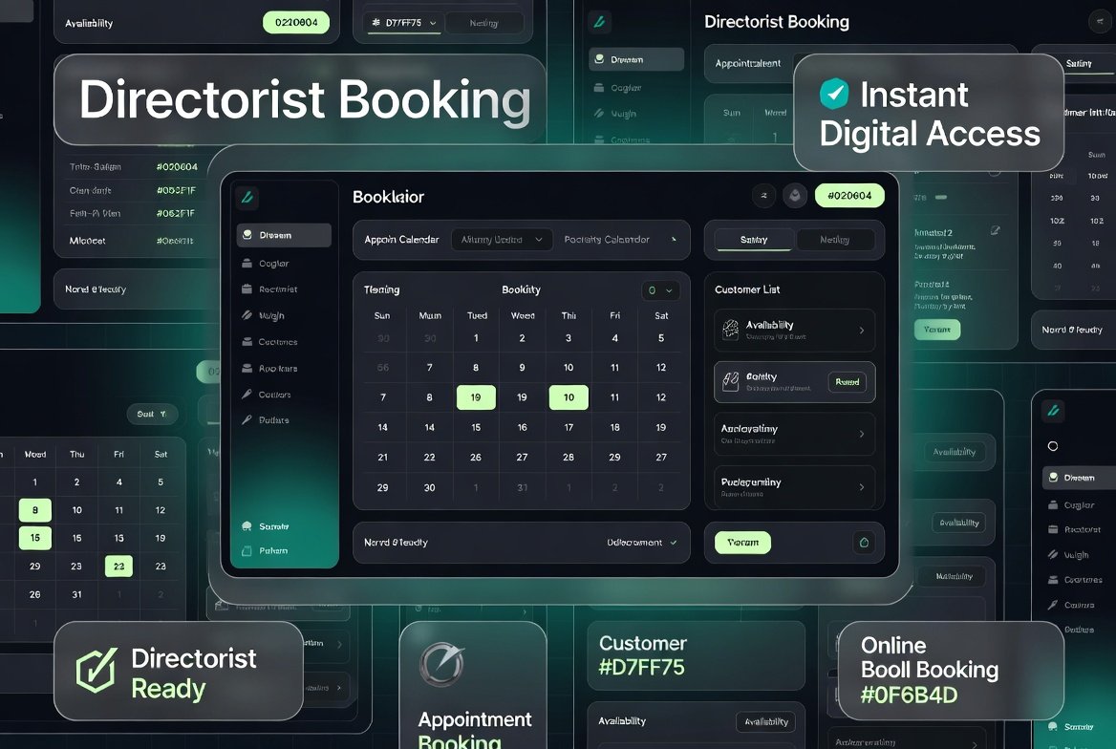Image resolution: width=1116 pixels, height=749 pixels.
Task: Select the radio circle in the bottom-right window
Action: click(1053, 446)
